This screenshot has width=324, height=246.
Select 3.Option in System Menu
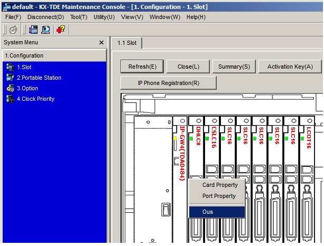pyautogui.click(x=27, y=88)
